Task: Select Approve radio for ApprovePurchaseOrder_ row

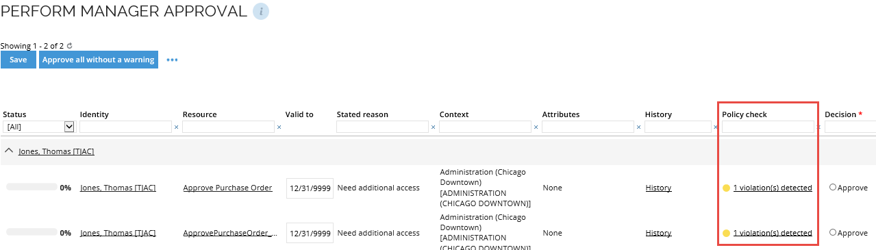Action: click(833, 233)
